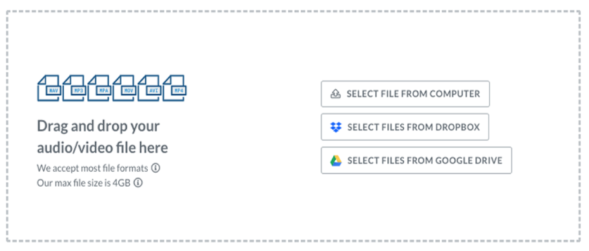Choose Select Files From Dropbox button
Image resolution: width=589 pixels, height=251 pixels.
[405, 127]
